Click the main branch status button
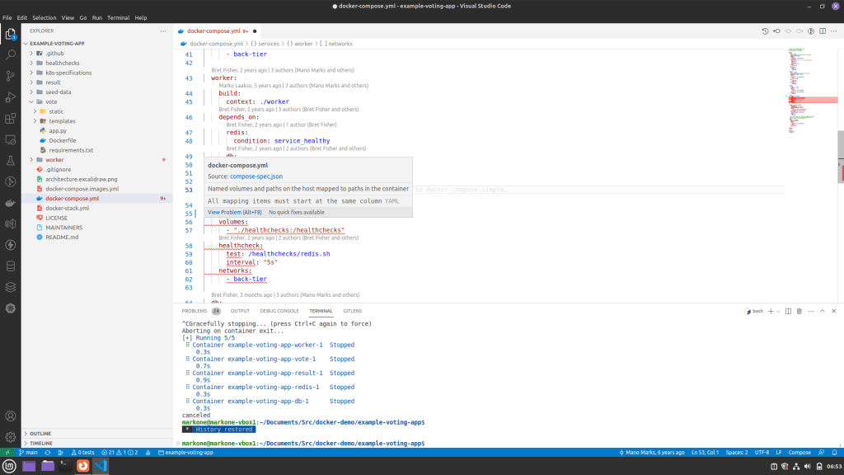Screen dimensions: 844x475 tap(27, 453)
